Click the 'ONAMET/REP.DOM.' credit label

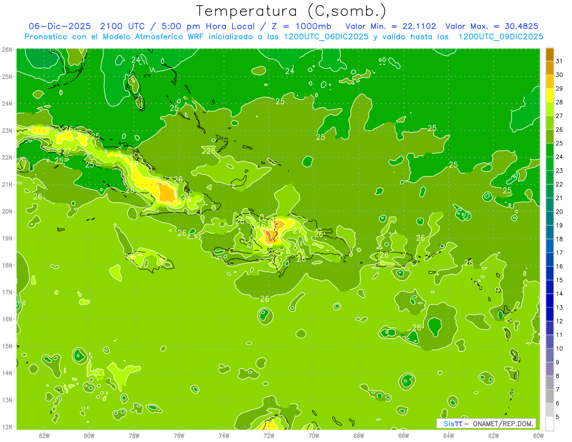[x=503, y=423]
